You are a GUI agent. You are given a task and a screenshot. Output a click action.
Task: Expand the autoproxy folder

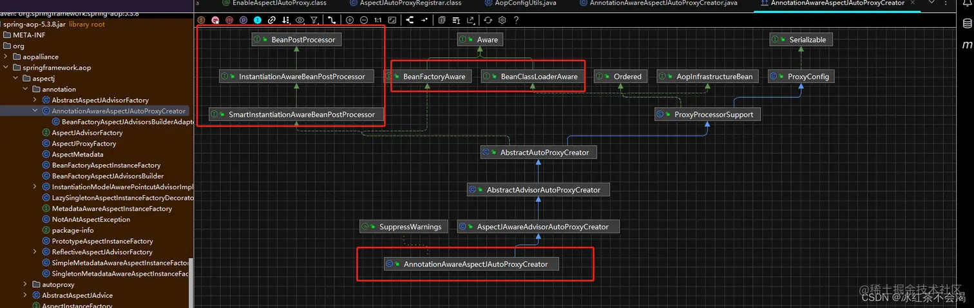(x=25, y=284)
